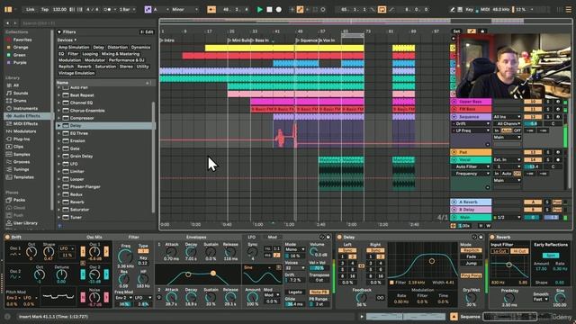Toggle the Reverb device activator
The image size is (576, 324).
(492, 238)
